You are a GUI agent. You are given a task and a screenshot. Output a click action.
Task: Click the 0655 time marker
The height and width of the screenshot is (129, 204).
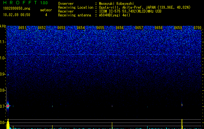pos(100,28)
